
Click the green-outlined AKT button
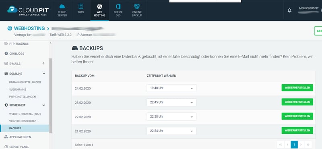coord(318,31)
